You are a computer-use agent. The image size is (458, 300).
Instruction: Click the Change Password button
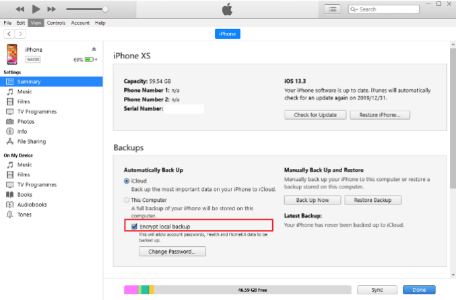(x=172, y=252)
